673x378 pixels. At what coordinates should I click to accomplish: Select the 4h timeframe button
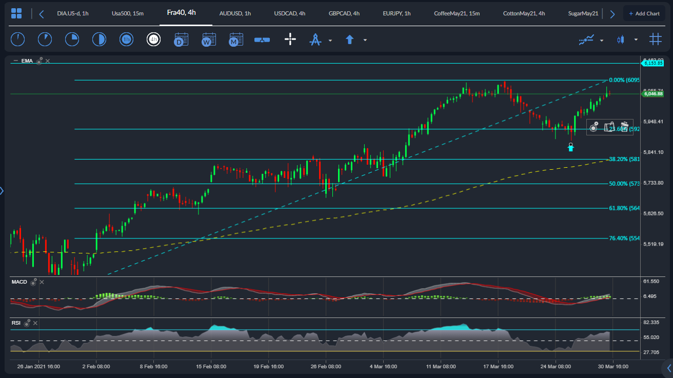pos(153,39)
